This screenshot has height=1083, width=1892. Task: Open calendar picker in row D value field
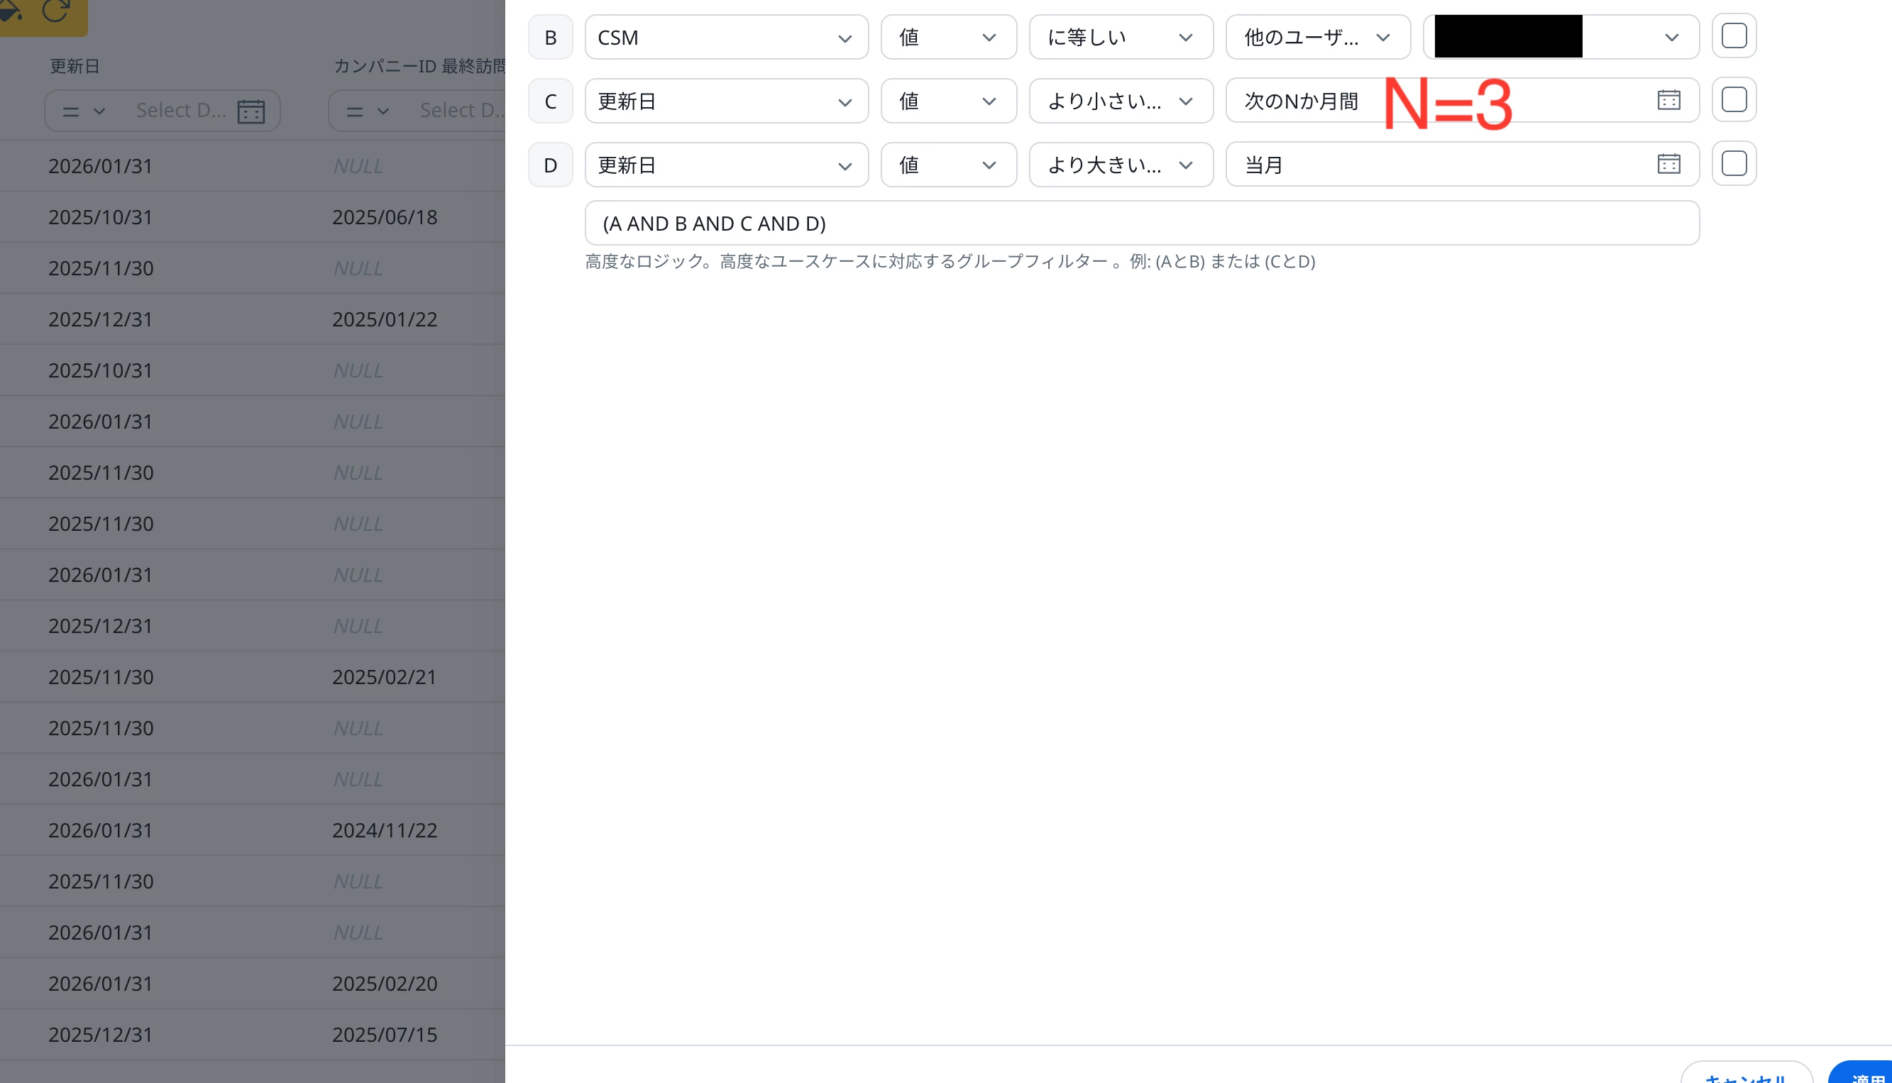click(x=1668, y=164)
